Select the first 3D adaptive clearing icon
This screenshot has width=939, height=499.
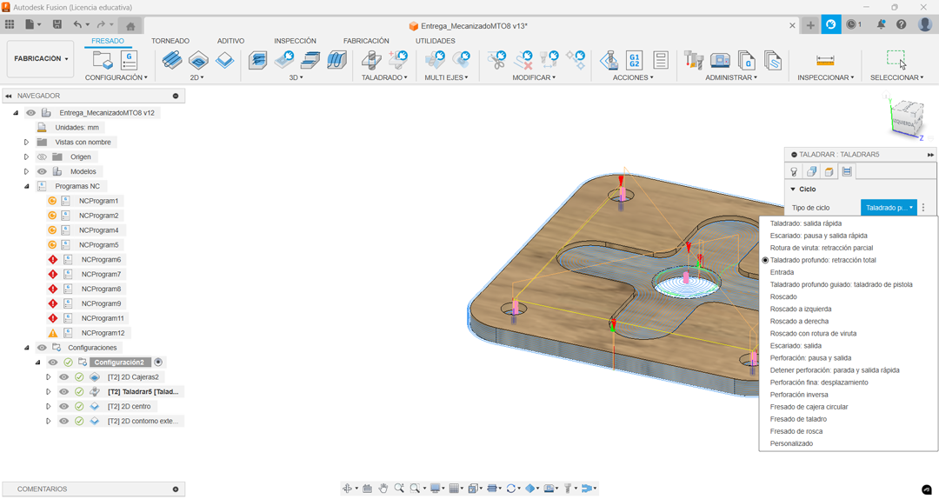coord(258,60)
